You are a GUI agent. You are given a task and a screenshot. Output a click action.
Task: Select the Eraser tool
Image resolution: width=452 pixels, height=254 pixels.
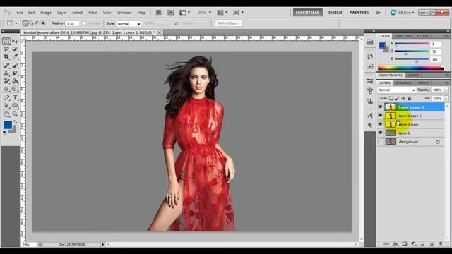click(x=6, y=81)
